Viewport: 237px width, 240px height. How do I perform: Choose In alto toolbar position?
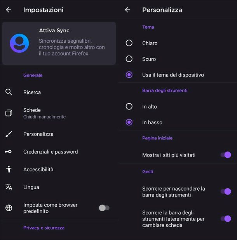(x=129, y=106)
